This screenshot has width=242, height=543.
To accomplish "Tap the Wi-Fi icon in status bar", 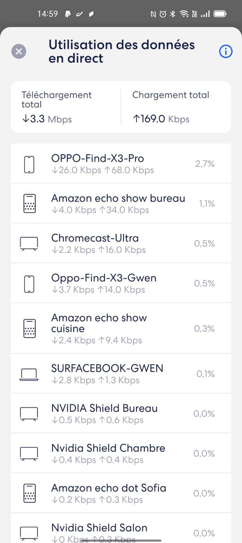I will tap(184, 14).
